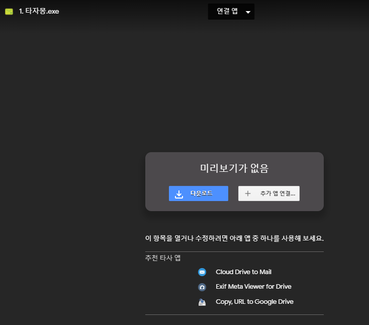Click the Exif Meta Viewer camera icon
The width and height of the screenshot is (369, 325).
click(x=202, y=287)
